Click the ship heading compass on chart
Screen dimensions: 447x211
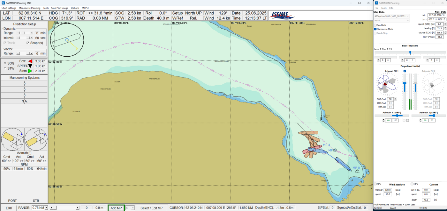[67, 40]
